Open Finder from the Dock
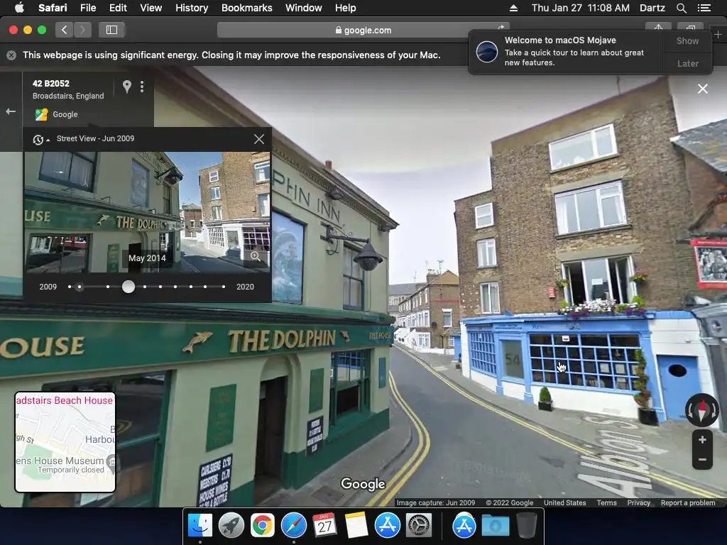This screenshot has height=545, width=727. coord(200,525)
